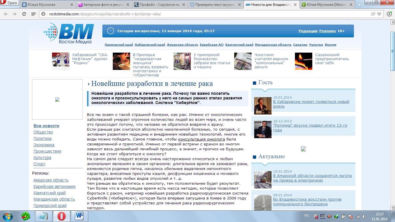Add page to bookmarks via heart icon
395x222 pixels.
379,14
